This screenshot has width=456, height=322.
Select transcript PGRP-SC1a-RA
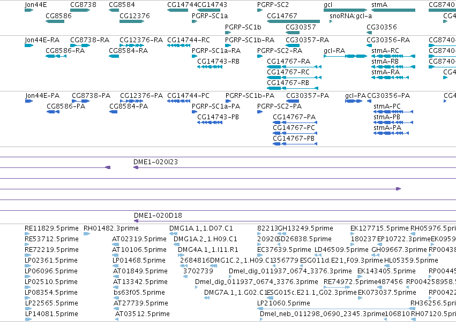point(216,50)
